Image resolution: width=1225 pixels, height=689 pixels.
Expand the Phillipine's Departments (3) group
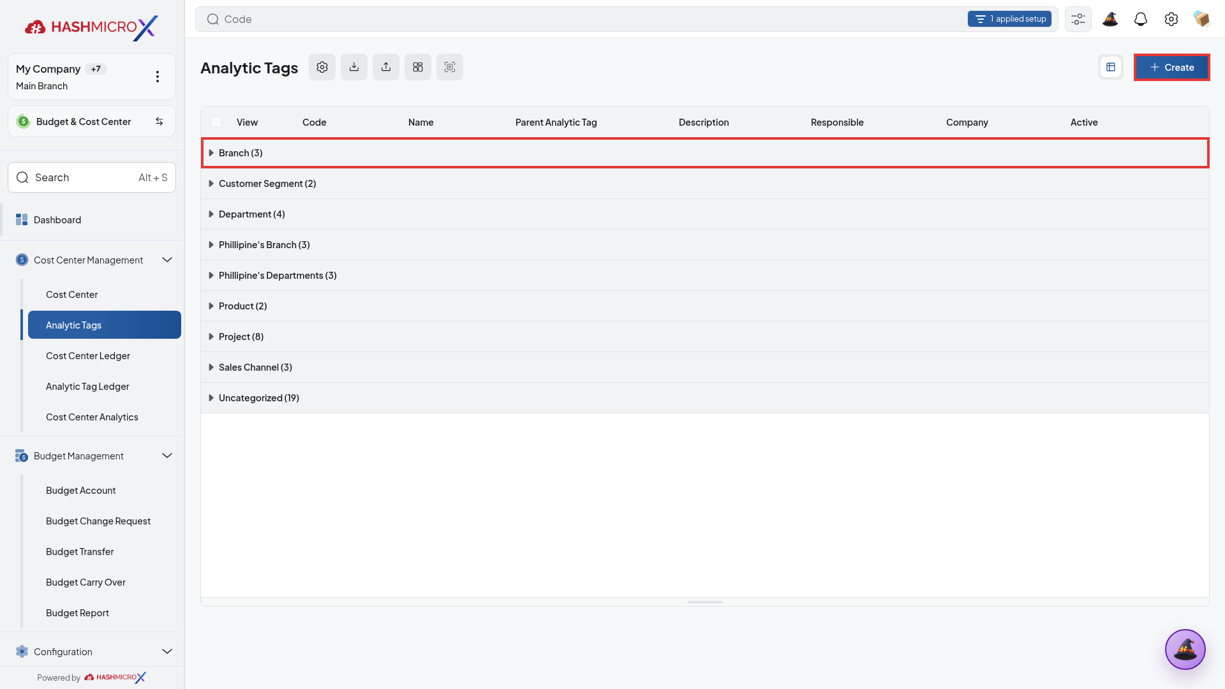tap(705, 276)
